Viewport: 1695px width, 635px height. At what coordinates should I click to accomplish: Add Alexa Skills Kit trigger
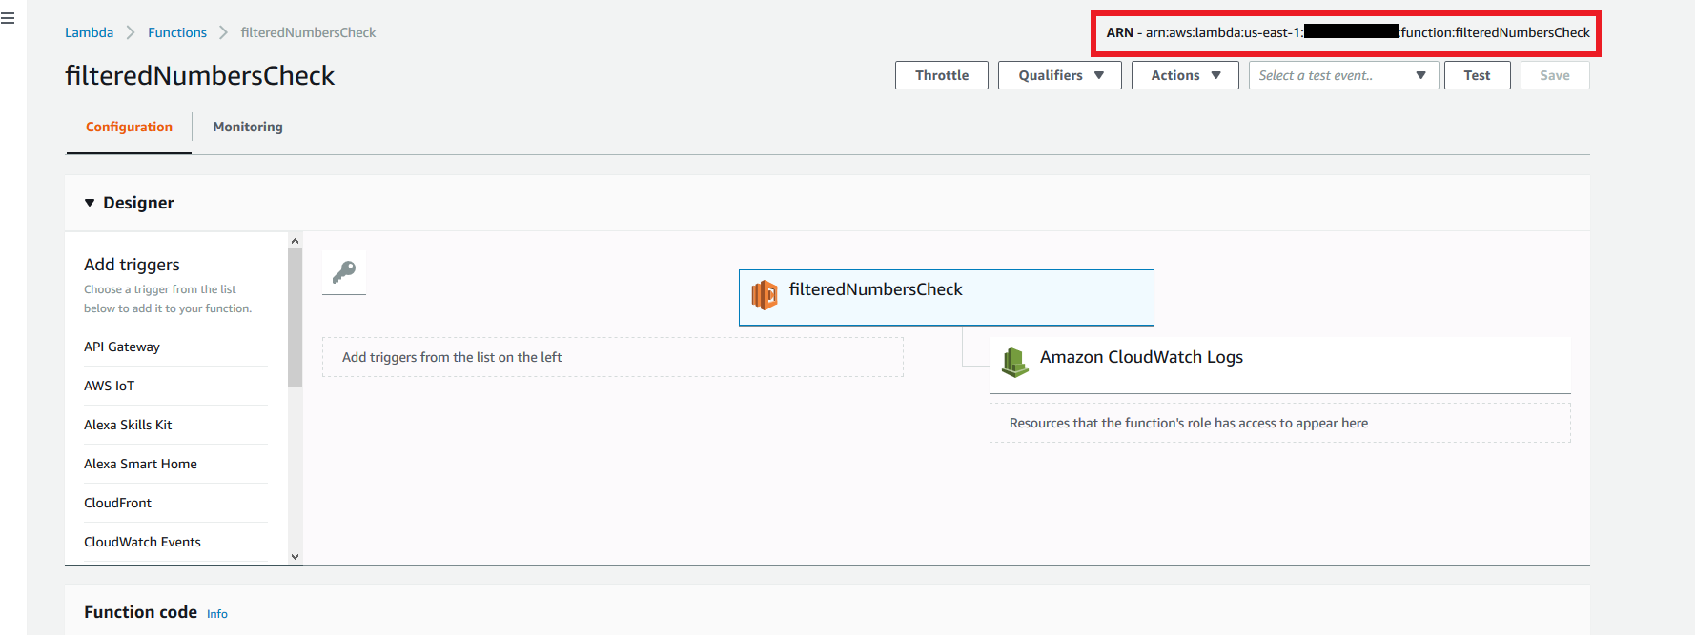click(128, 425)
